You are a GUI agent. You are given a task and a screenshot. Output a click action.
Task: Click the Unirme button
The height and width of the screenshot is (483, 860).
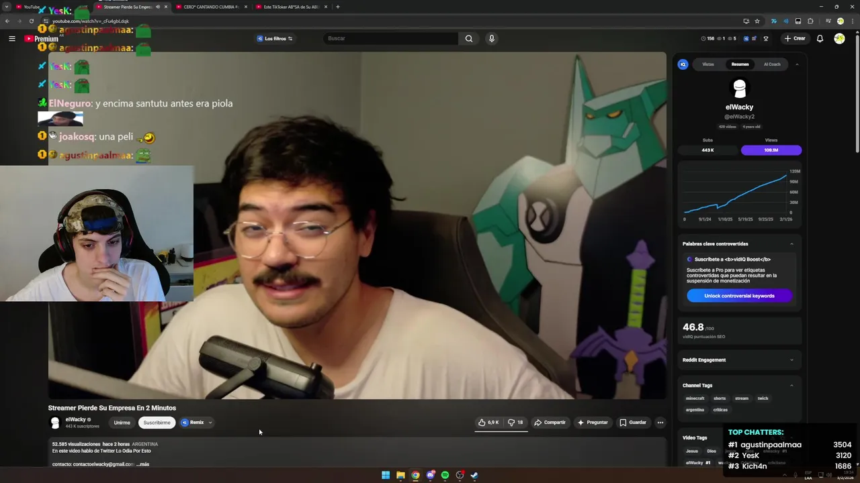122,423
